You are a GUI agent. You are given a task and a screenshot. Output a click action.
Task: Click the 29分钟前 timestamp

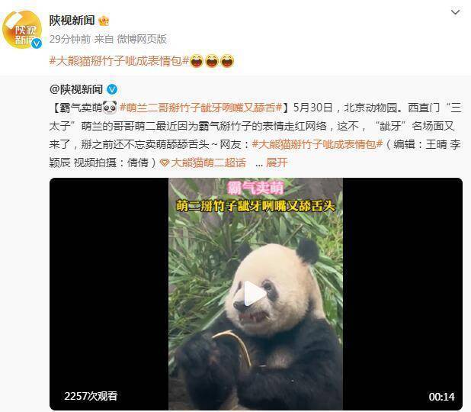70,39
